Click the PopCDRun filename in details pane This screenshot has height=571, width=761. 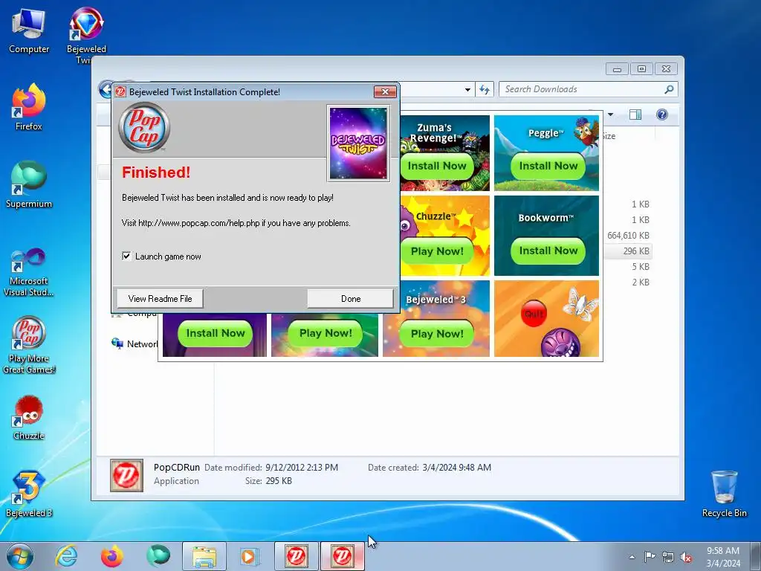point(177,467)
